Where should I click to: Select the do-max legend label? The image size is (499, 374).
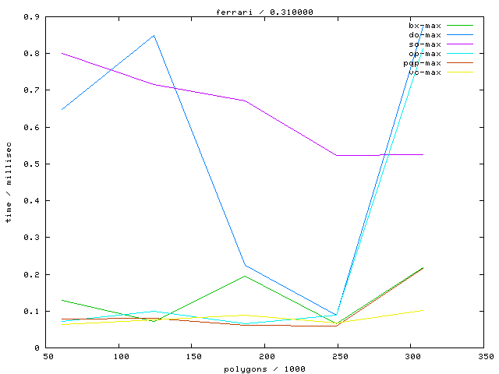pos(425,35)
